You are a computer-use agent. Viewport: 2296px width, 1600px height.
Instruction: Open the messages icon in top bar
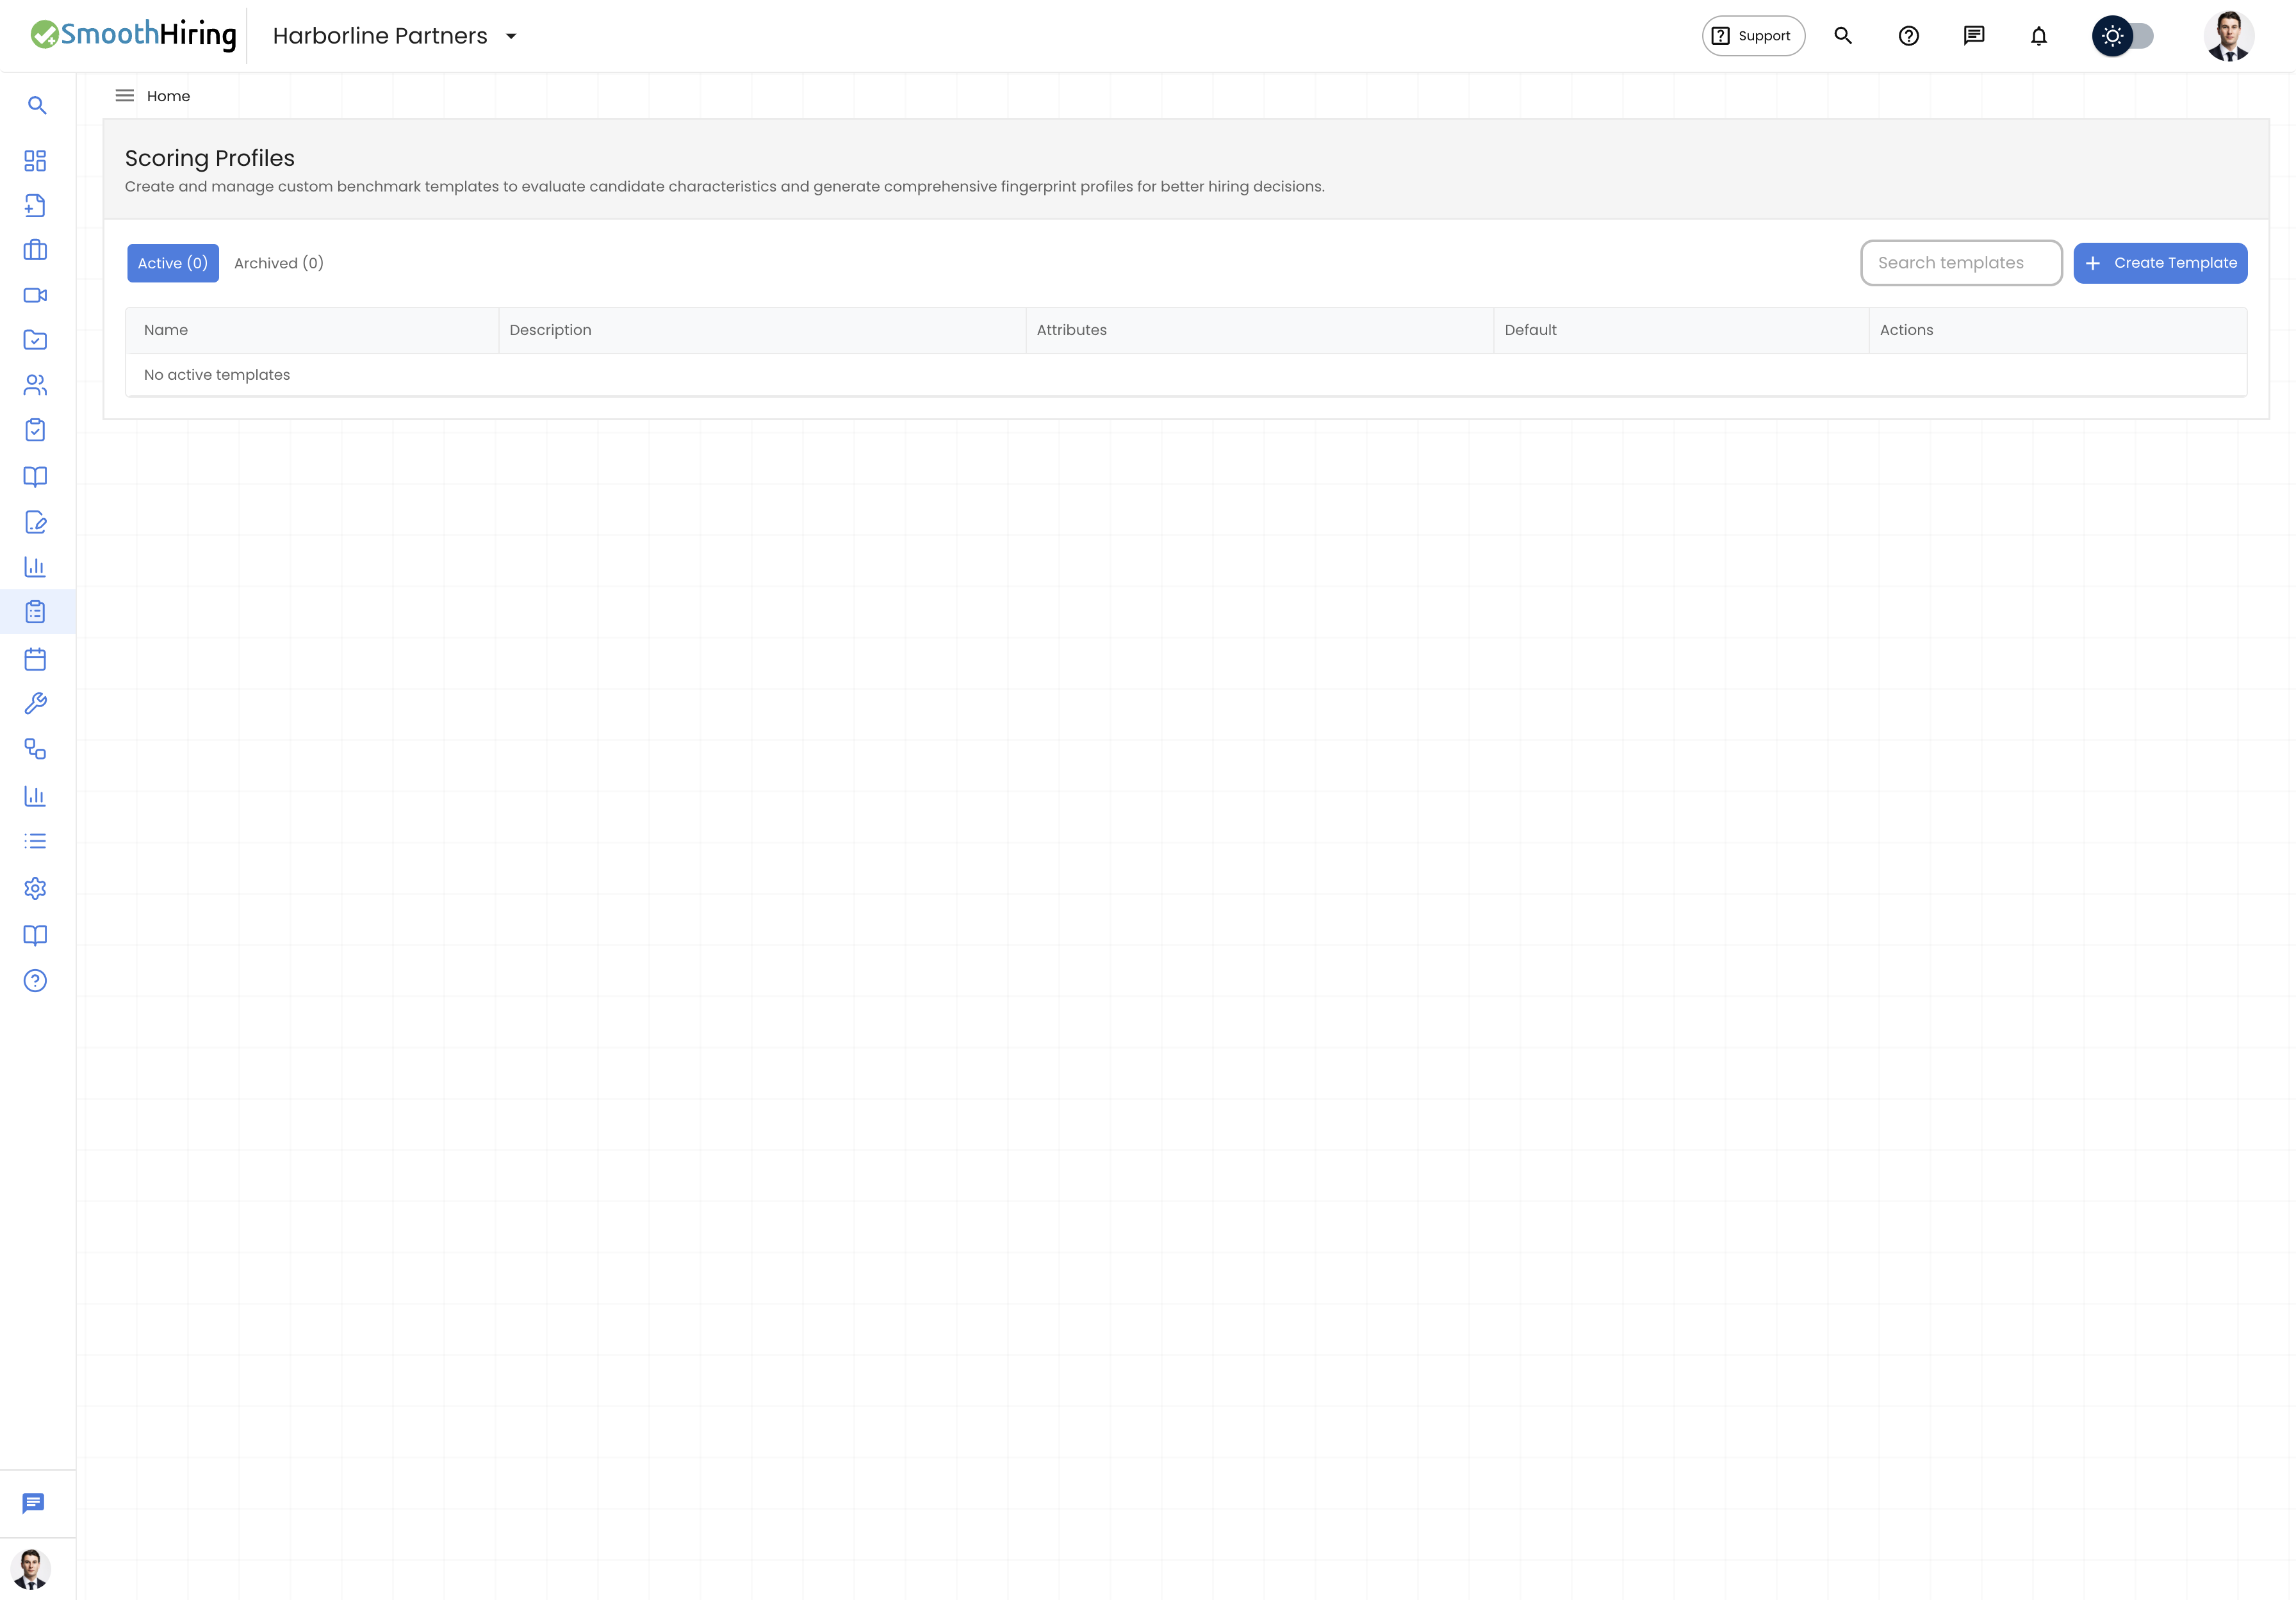click(1973, 36)
